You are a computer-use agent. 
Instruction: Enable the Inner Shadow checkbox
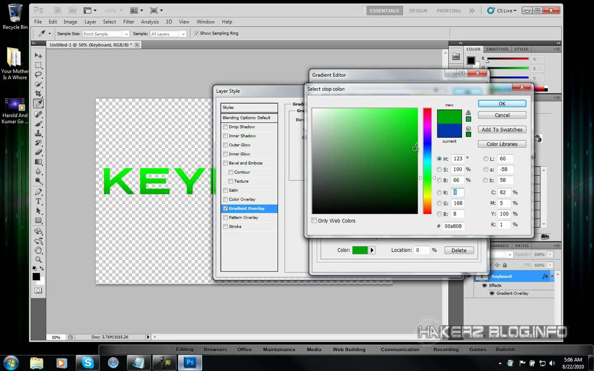225,136
